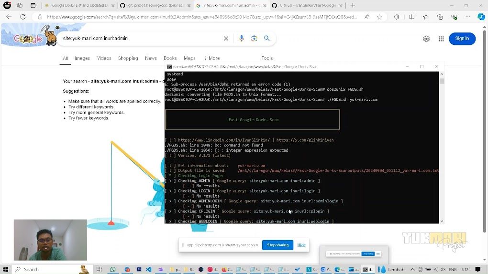Show hidden system tray icons chevron

(x=412, y=269)
